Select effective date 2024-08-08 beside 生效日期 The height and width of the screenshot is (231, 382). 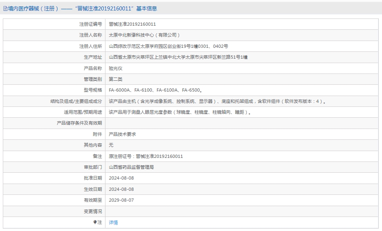121,189
